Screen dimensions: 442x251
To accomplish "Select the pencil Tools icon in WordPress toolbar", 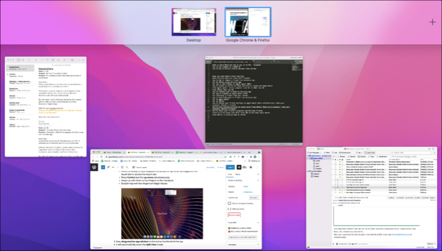I will point(108,167).
